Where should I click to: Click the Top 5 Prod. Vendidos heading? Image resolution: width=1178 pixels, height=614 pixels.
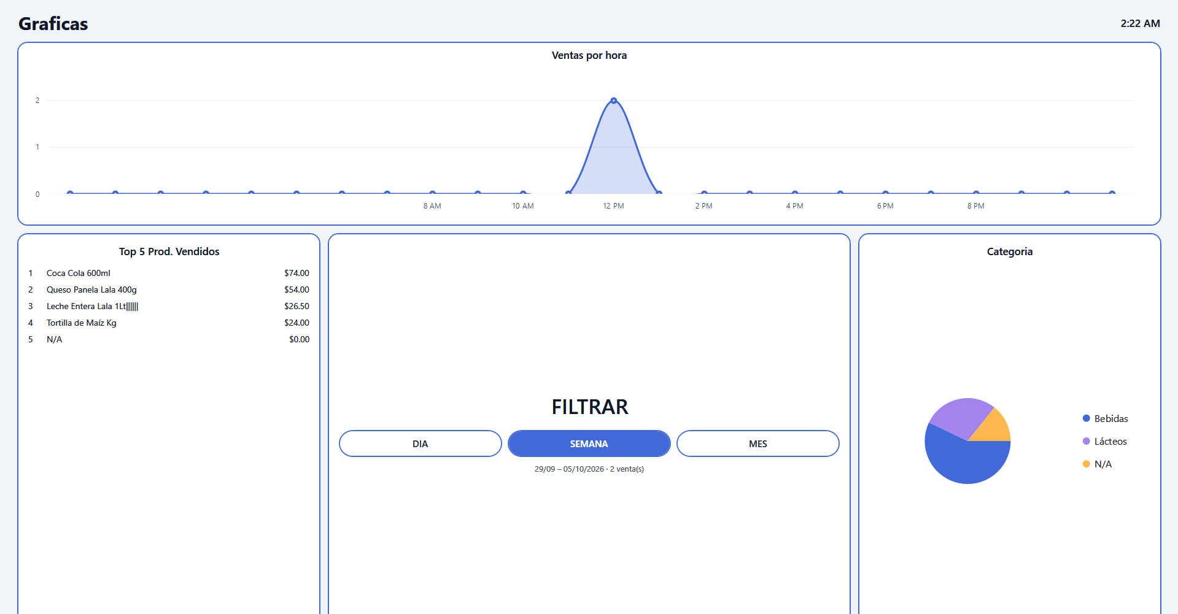pyautogui.click(x=169, y=251)
